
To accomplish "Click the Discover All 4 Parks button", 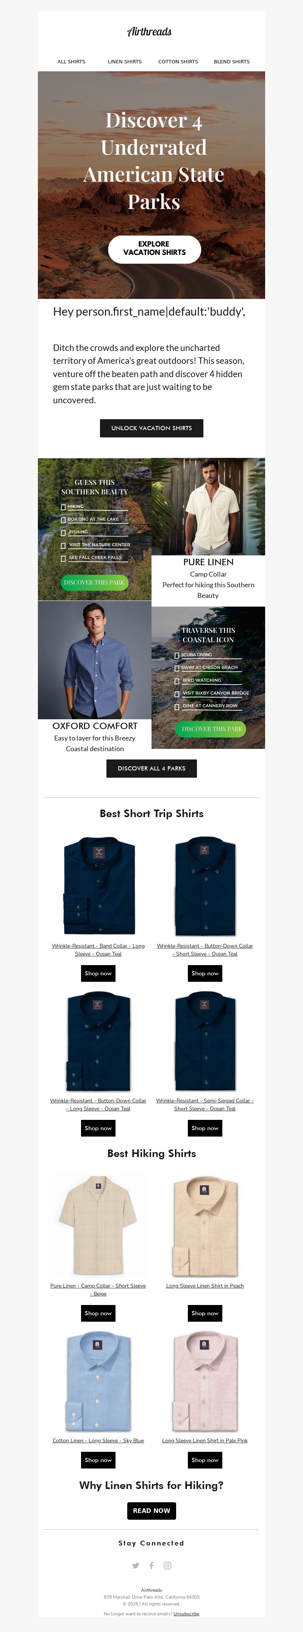I will [x=152, y=769].
